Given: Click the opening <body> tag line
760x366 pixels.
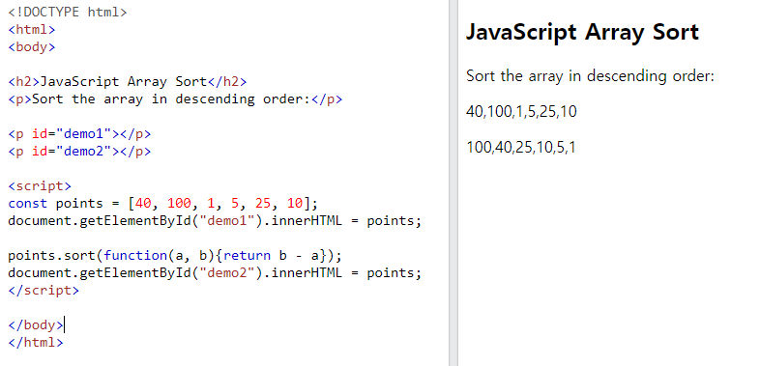Looking at the screenshot, I should click(32, 47).
